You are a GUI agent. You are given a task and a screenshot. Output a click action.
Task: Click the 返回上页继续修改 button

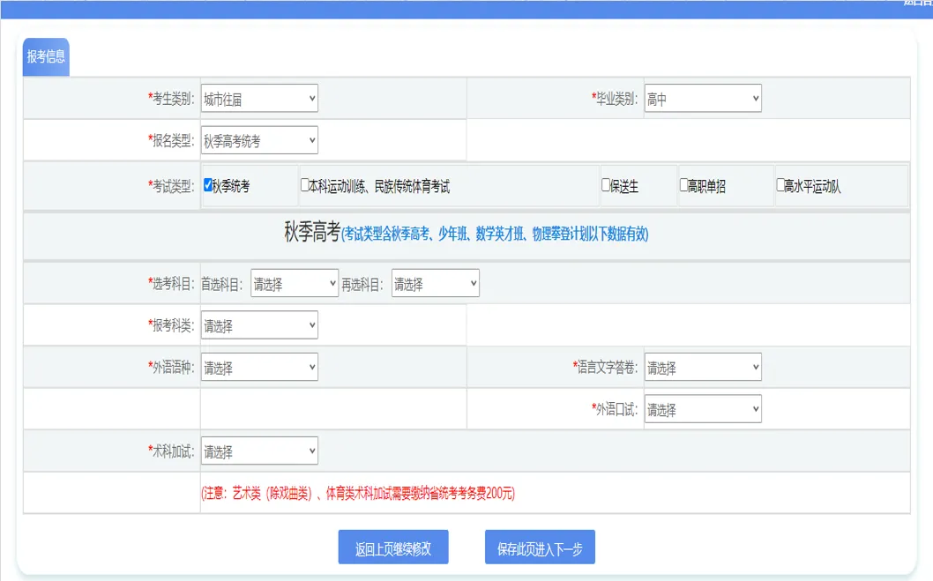pos(392,547)
